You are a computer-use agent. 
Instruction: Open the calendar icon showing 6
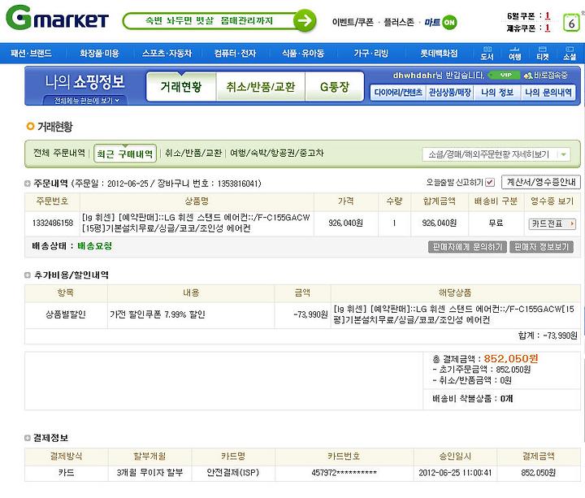[x=571, y=23]
